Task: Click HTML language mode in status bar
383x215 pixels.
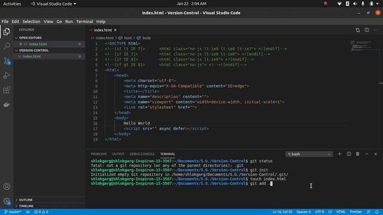Action: 341,212
